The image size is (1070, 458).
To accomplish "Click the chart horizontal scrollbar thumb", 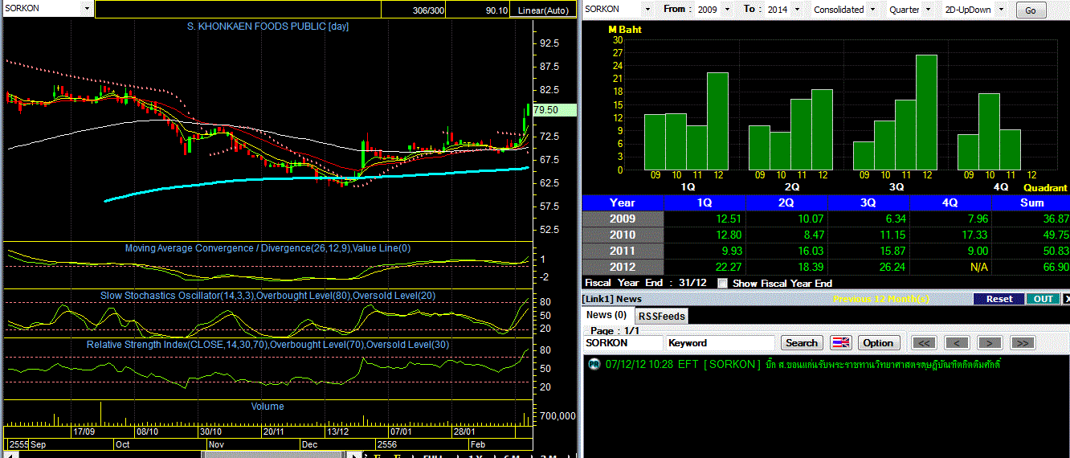I will (273, 455).
